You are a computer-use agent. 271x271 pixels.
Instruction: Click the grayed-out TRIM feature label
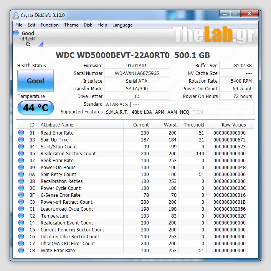[198, 112]
